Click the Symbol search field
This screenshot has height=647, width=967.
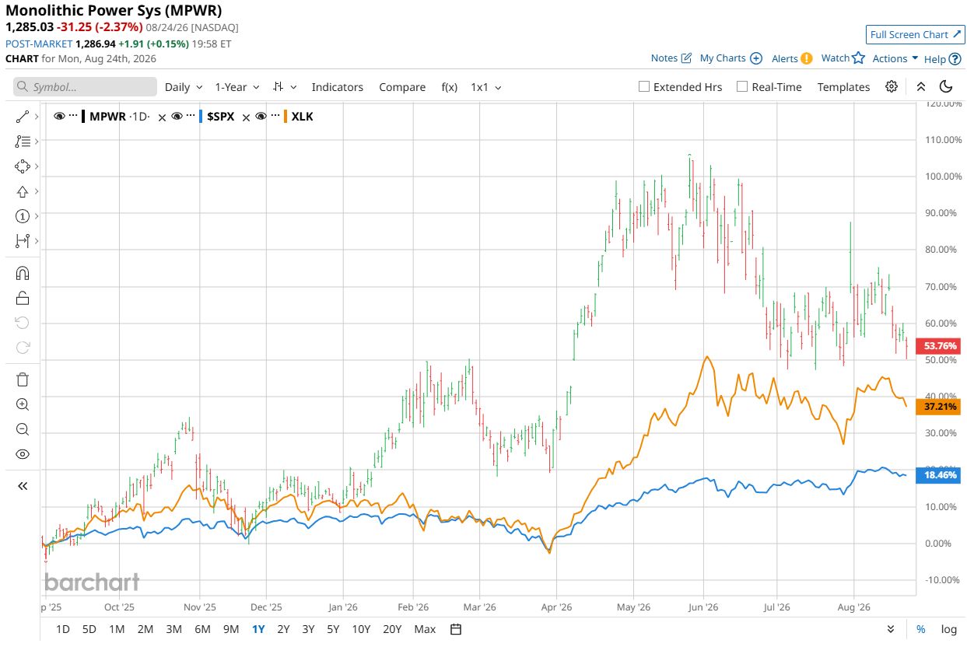85,87
